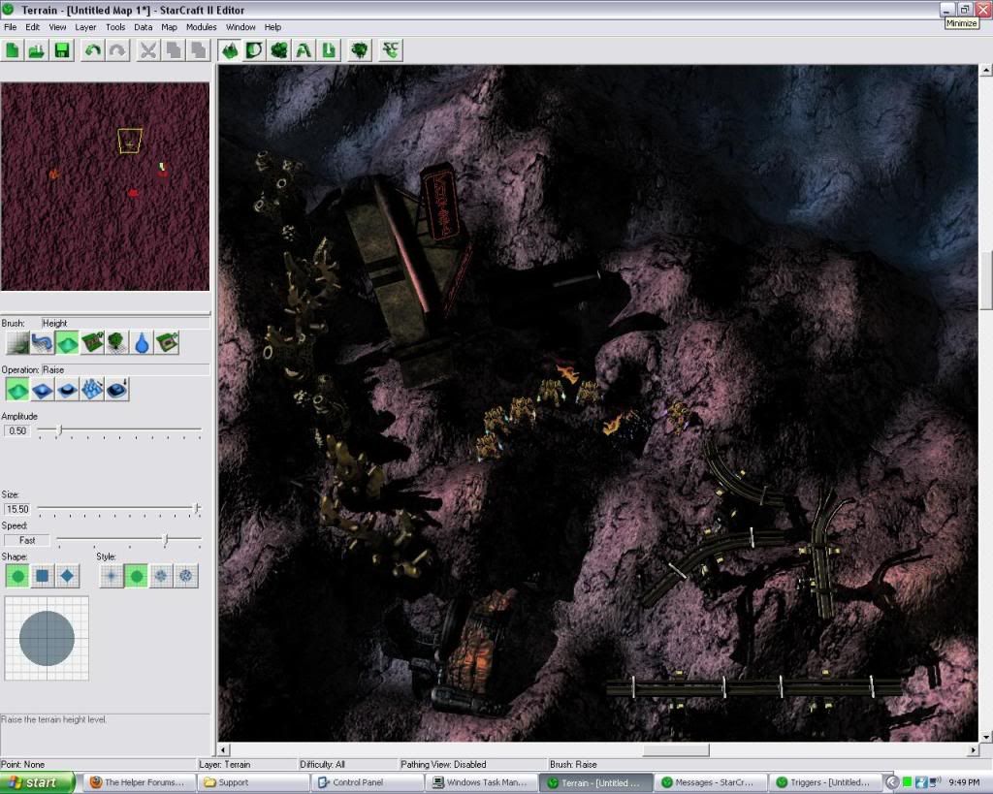Screen dimensions: 993x794
Task: Save the current map
Action: click(61, 50)
